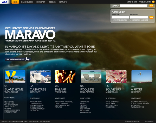This screenshot has height=123, width=156.
Task: Open the Poolside beach chairs thumbnail
Action: click(91, 77)
